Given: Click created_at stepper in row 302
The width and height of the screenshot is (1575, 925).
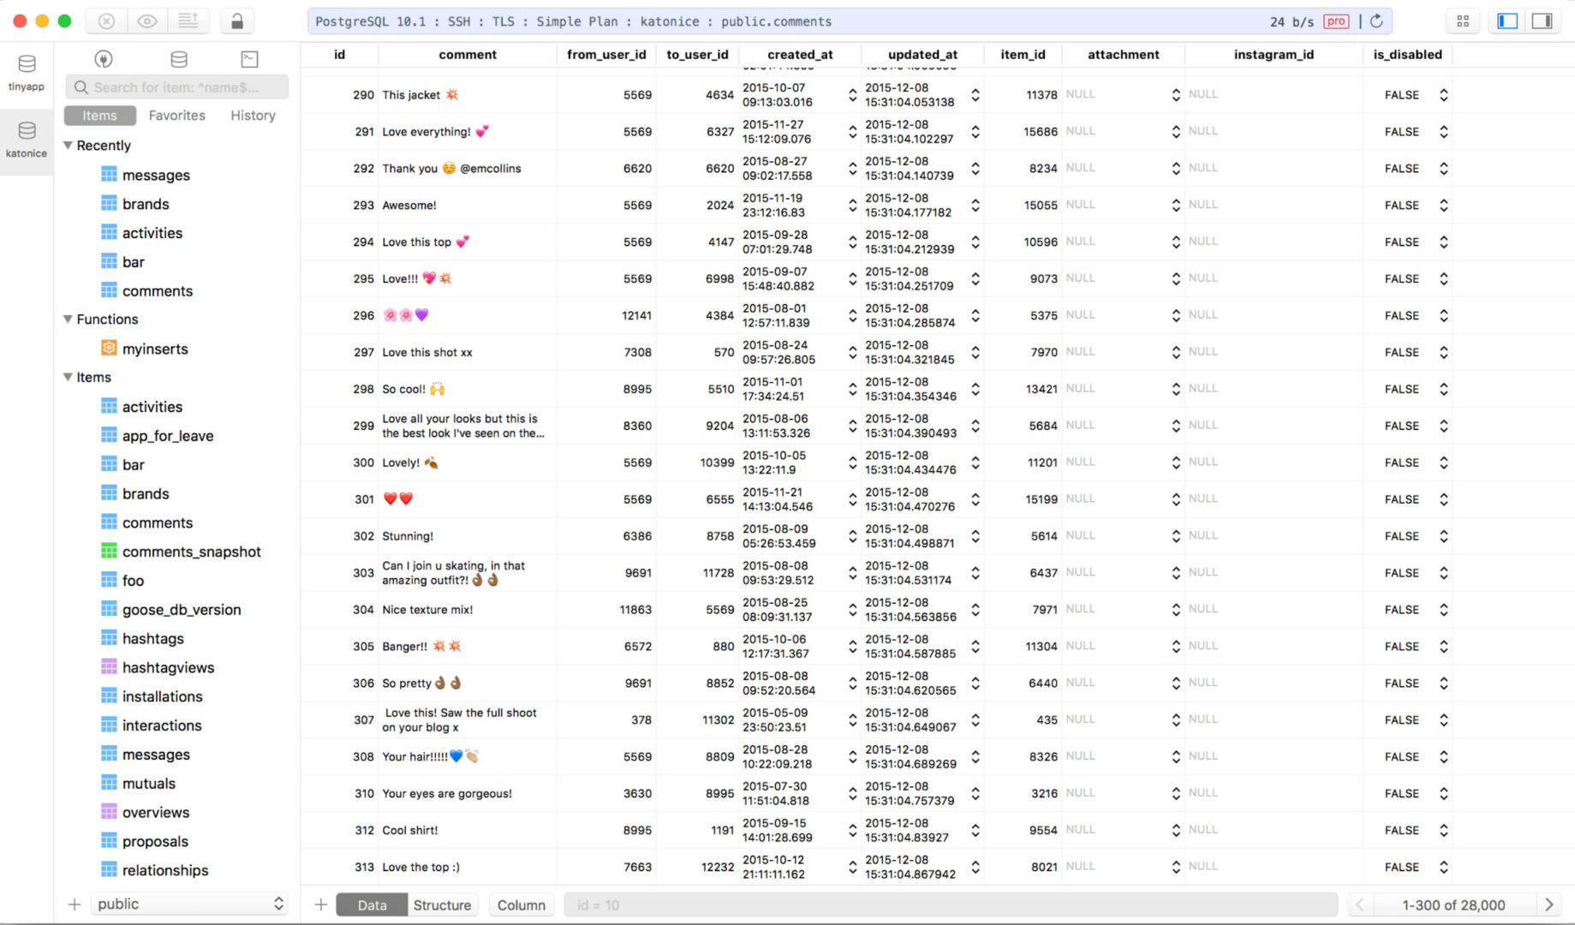Looking at the screenshot, I should coord(852,536).
